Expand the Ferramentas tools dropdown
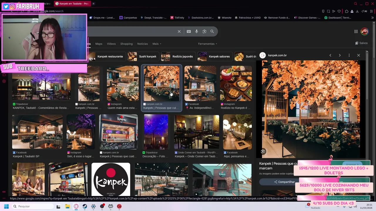The height and width of the screenshot is (211, 376). point(207,44)
